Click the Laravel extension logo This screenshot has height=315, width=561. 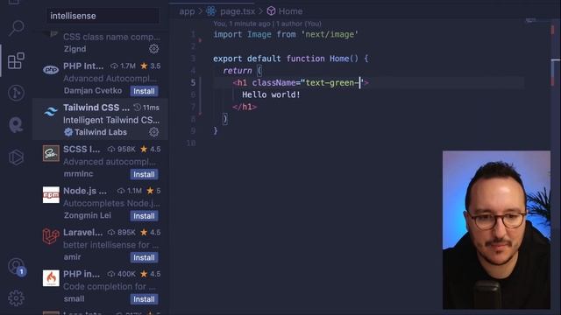point(51,236)
